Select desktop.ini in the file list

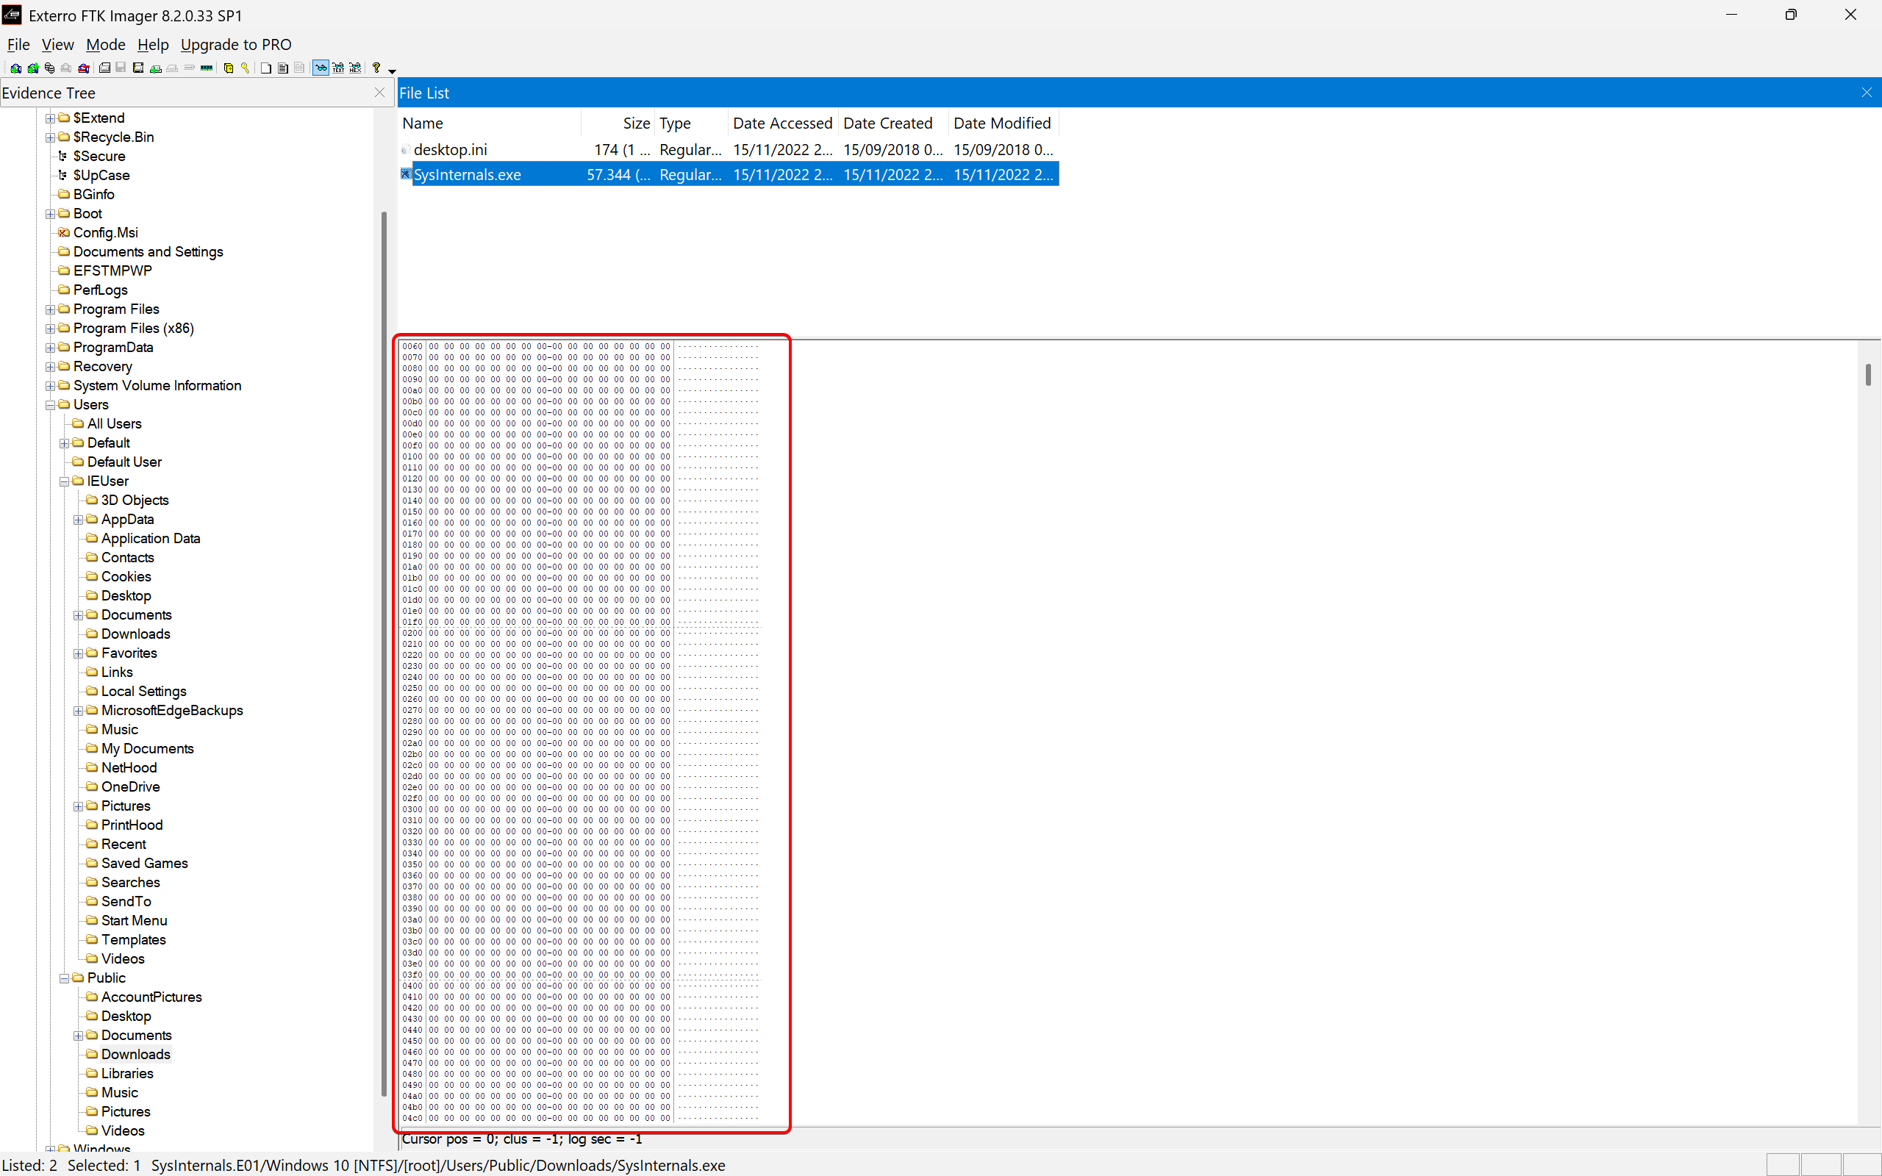tap(450, 149)
